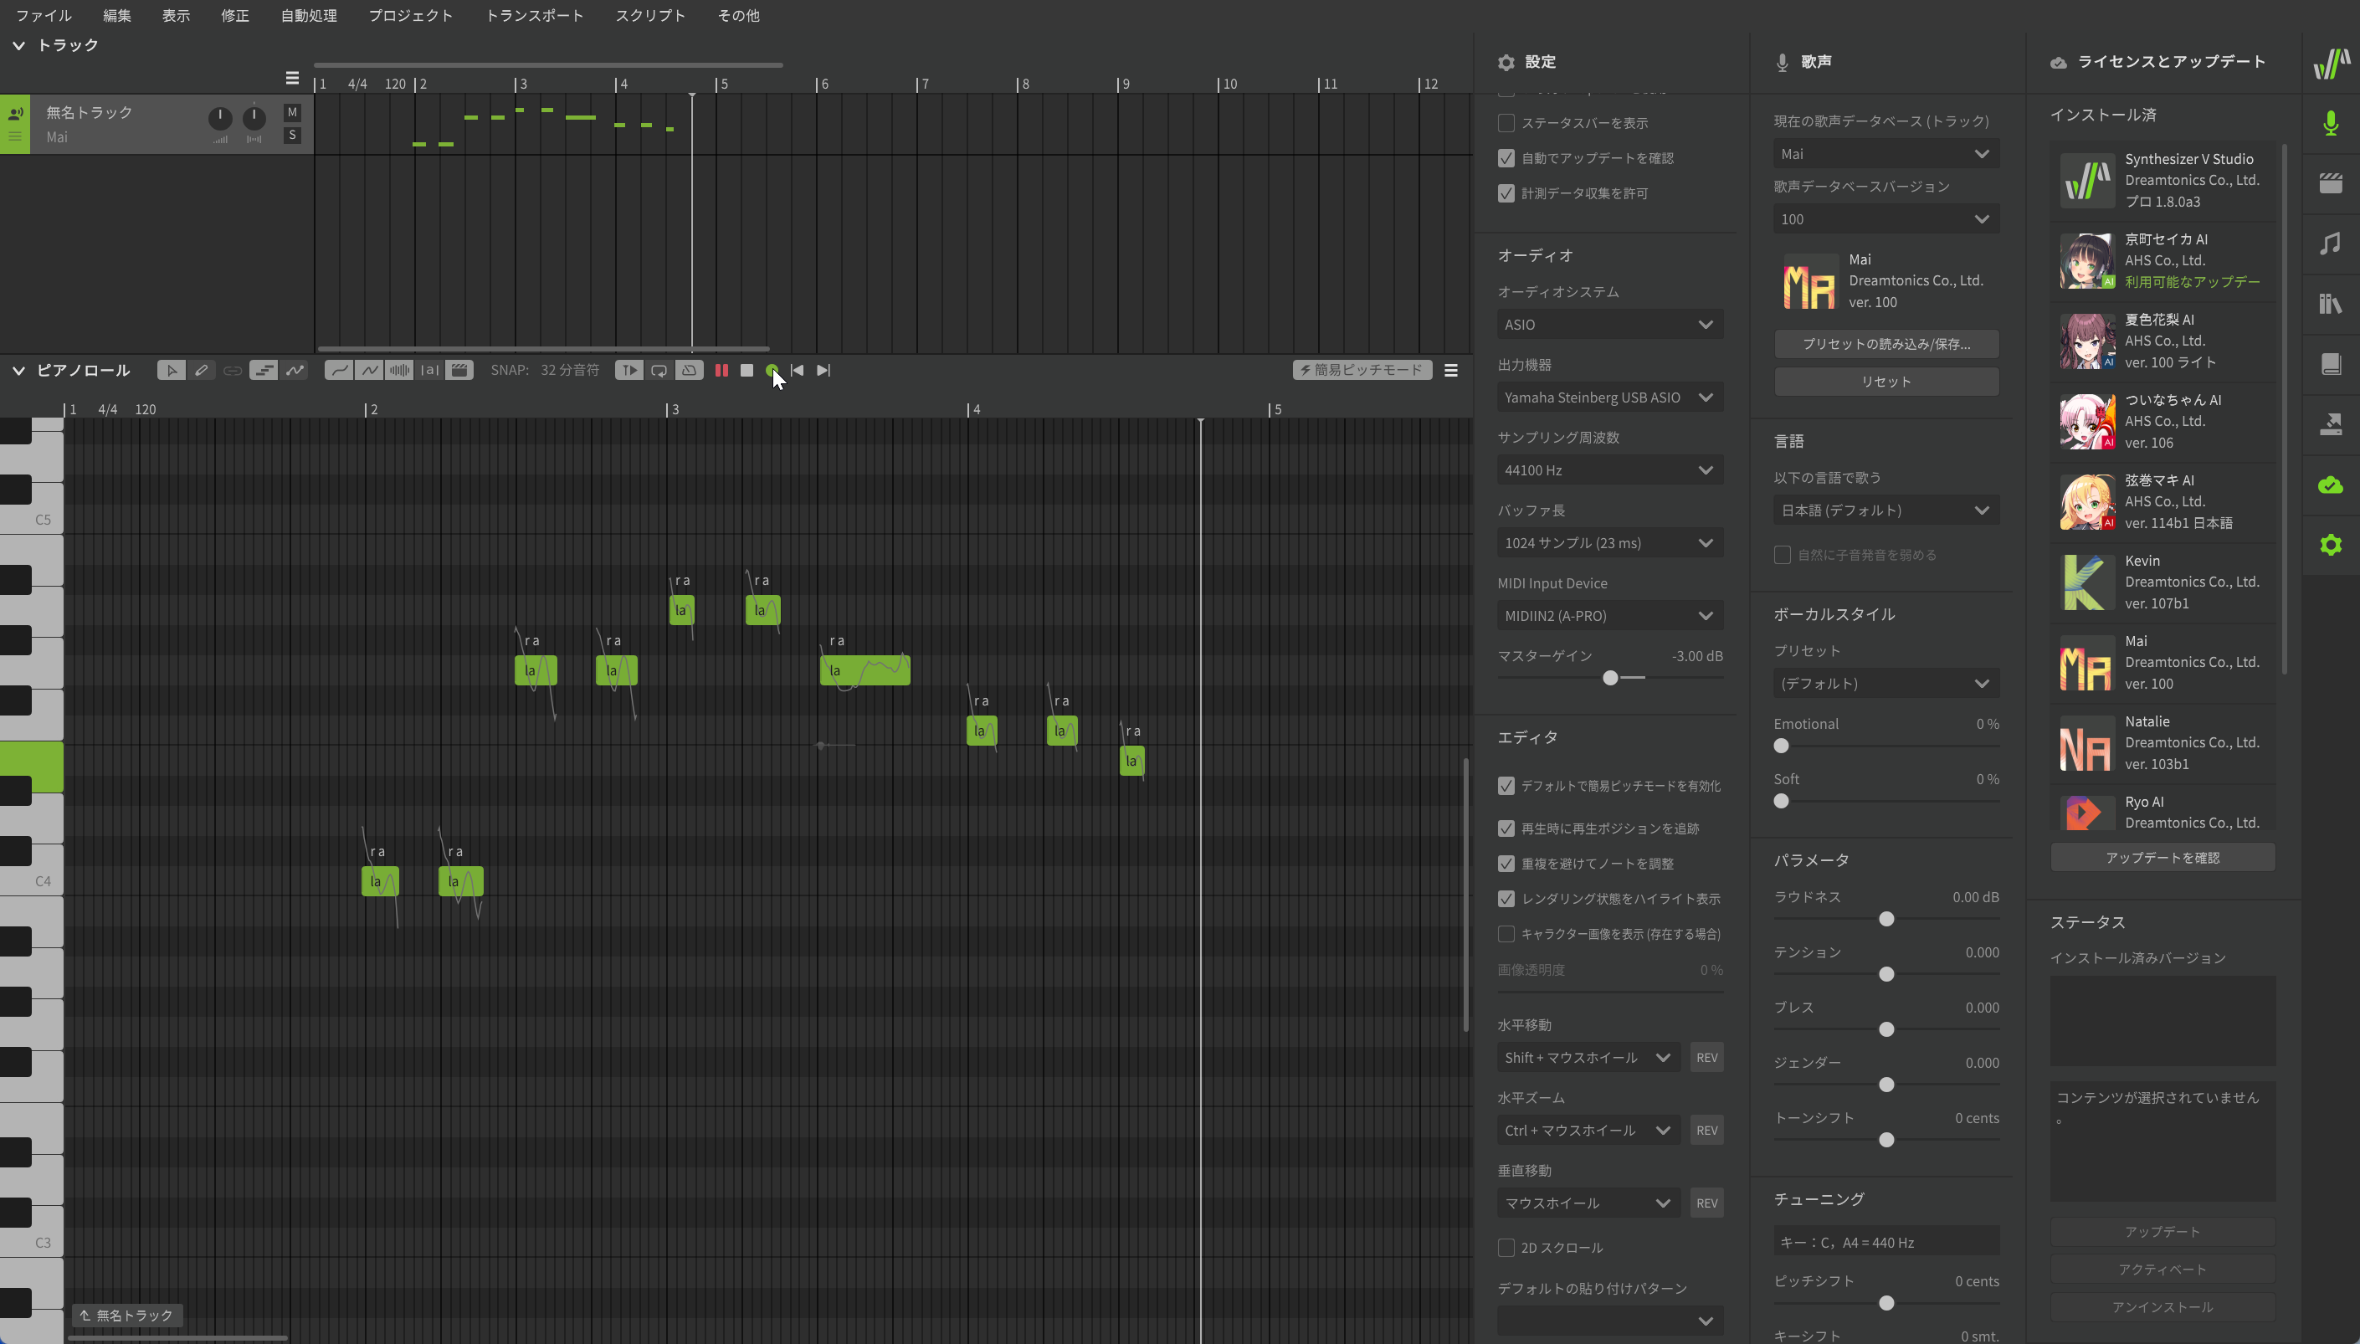Toggle the metronome button
The height and width of the screenshot is (1344, 2360).
tap(689, 370)
